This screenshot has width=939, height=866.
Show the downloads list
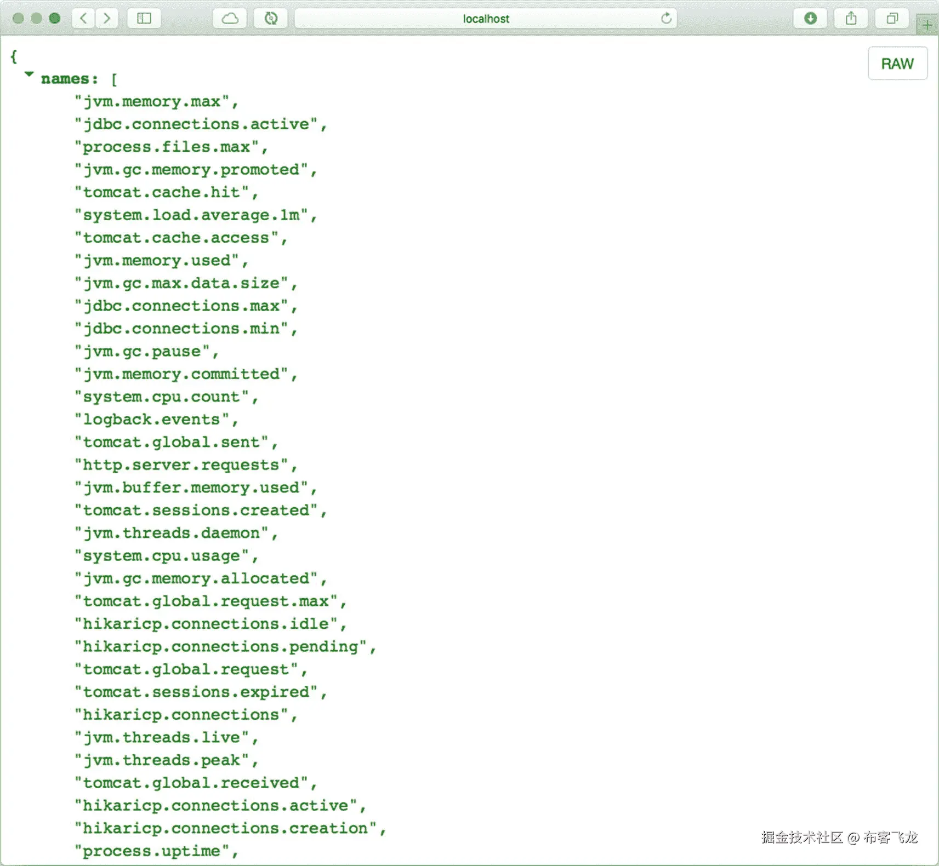pyautogui.click(x=810, y=18)
